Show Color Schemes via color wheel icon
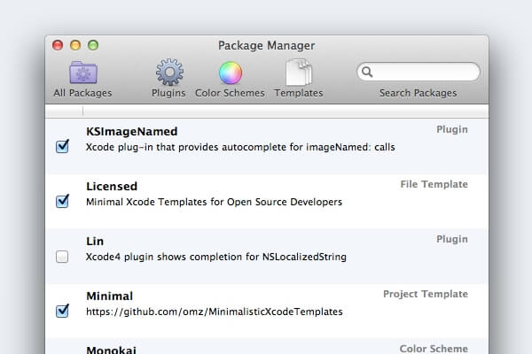Screen dimensions: 532x354 point(231,73)
